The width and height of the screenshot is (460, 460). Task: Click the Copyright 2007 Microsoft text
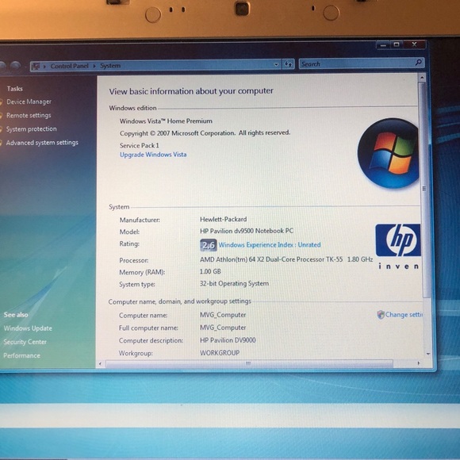(205, 133)
